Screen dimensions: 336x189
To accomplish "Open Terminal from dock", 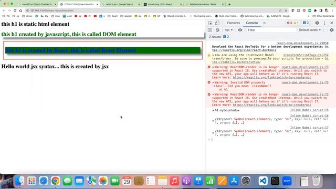I will click(x=275, y=181).
